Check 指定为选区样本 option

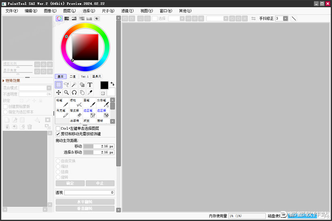5,112
